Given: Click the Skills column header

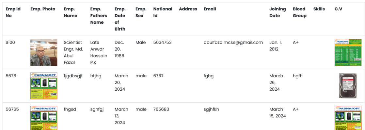Looking at the screenshot, I should pos(319,9).
